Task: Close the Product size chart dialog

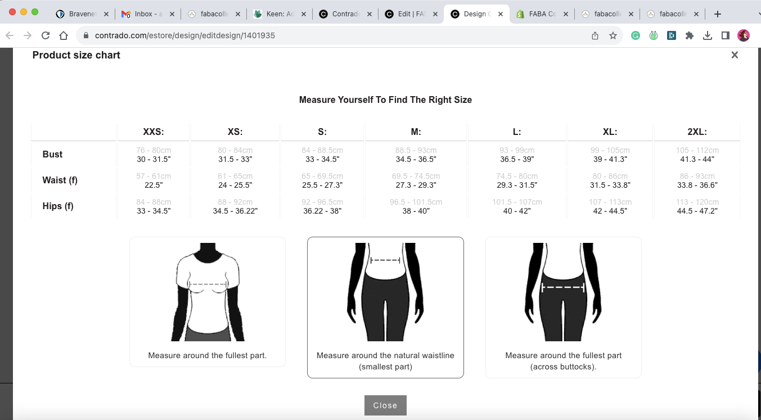Action: tap(735, 55)
